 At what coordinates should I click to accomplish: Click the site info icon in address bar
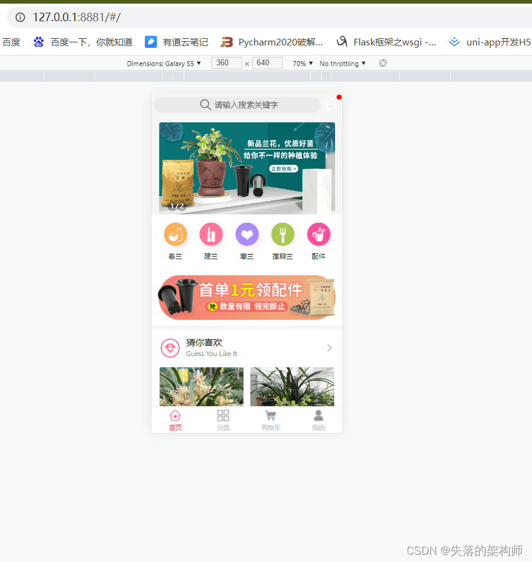tap(20, 17)
